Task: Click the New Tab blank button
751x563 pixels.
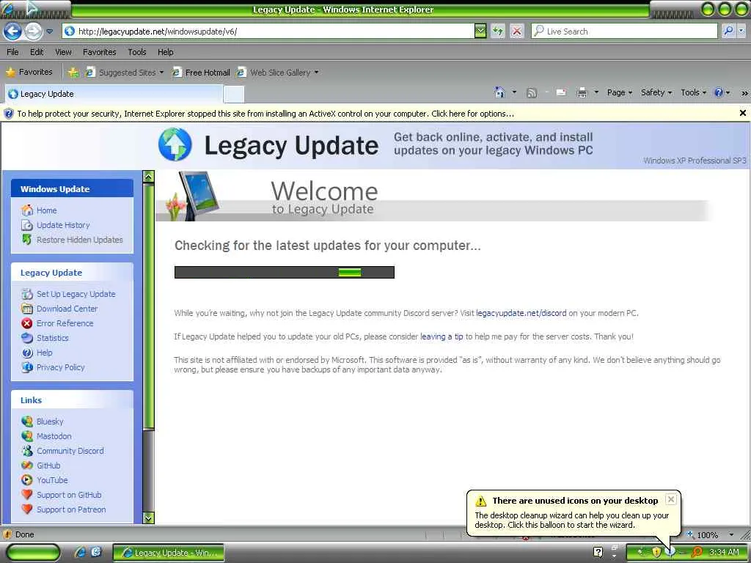Action: point(234,95)
